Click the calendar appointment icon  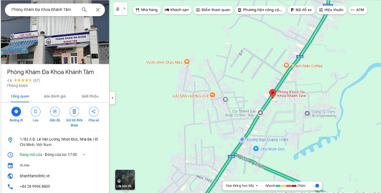(10, 165)
